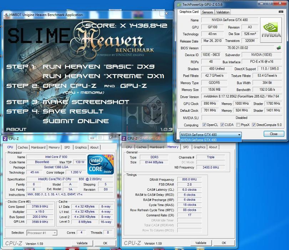289x250 pixels.
Task: Click Run Heaven "Xtreme" DX11
Action: click(103, 76)
